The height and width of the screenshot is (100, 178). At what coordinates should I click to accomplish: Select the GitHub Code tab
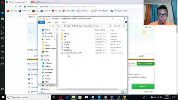point(32,17)
